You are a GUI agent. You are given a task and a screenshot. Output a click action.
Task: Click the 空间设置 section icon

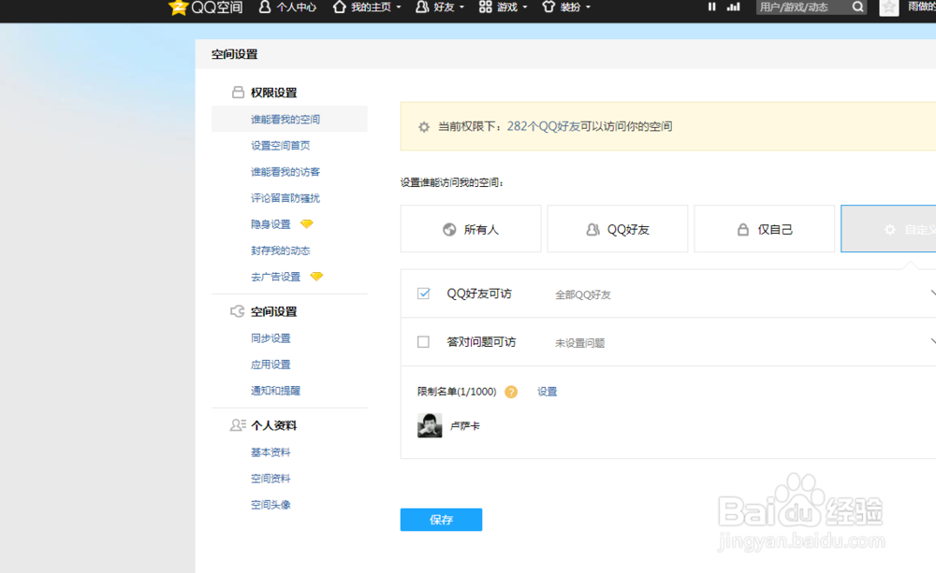pos(237,311)
